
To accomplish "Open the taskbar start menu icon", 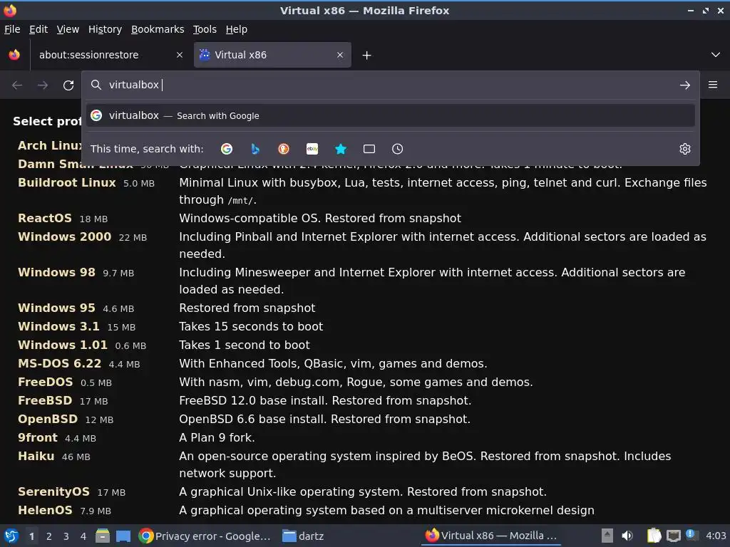I will pos(11,536).
